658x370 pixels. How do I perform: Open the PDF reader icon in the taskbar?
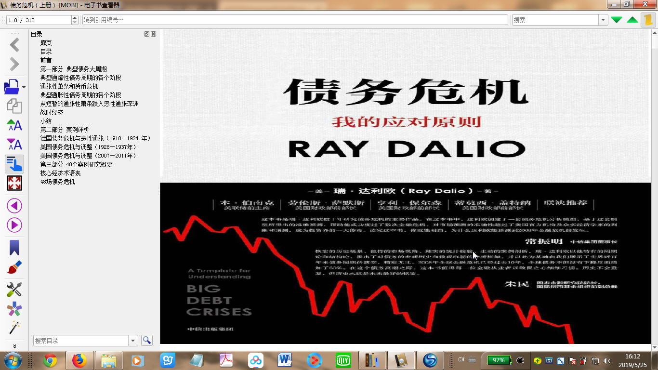[226, 360]
